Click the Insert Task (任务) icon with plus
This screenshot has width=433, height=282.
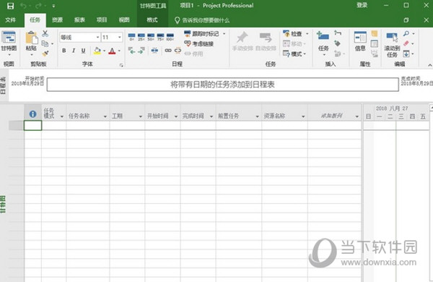pyautogui.click(x=323, y=36)
